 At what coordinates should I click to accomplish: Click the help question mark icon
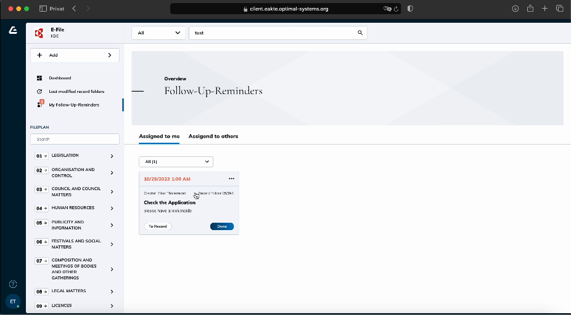(x=13, y=284)
